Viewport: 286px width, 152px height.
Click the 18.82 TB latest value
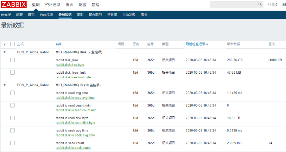coord(233,118)
